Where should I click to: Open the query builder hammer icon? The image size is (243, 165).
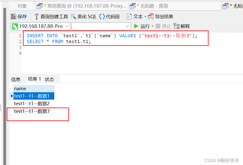pos(36,16)
